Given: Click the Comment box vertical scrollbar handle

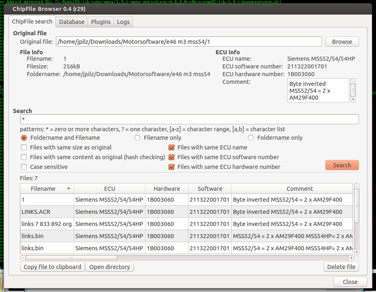Looking at the screenshot, I should coord(353,90).
